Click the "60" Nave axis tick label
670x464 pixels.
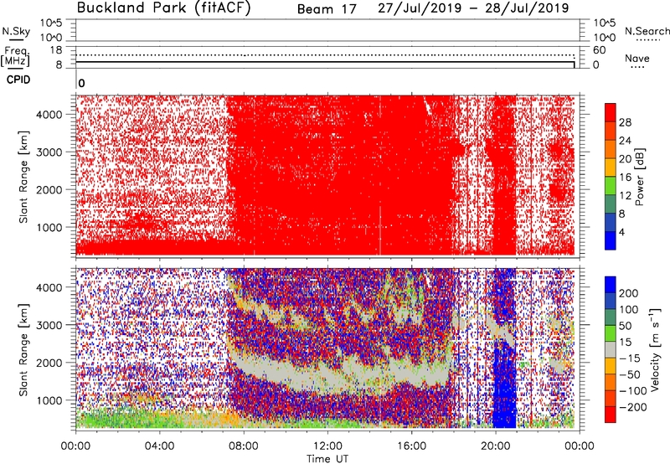pos(599,50)
